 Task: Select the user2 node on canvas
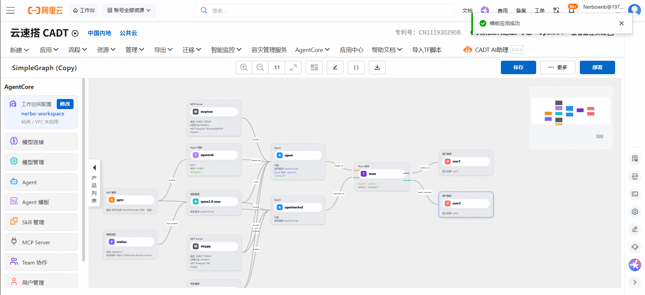click(x=466, y=204)
